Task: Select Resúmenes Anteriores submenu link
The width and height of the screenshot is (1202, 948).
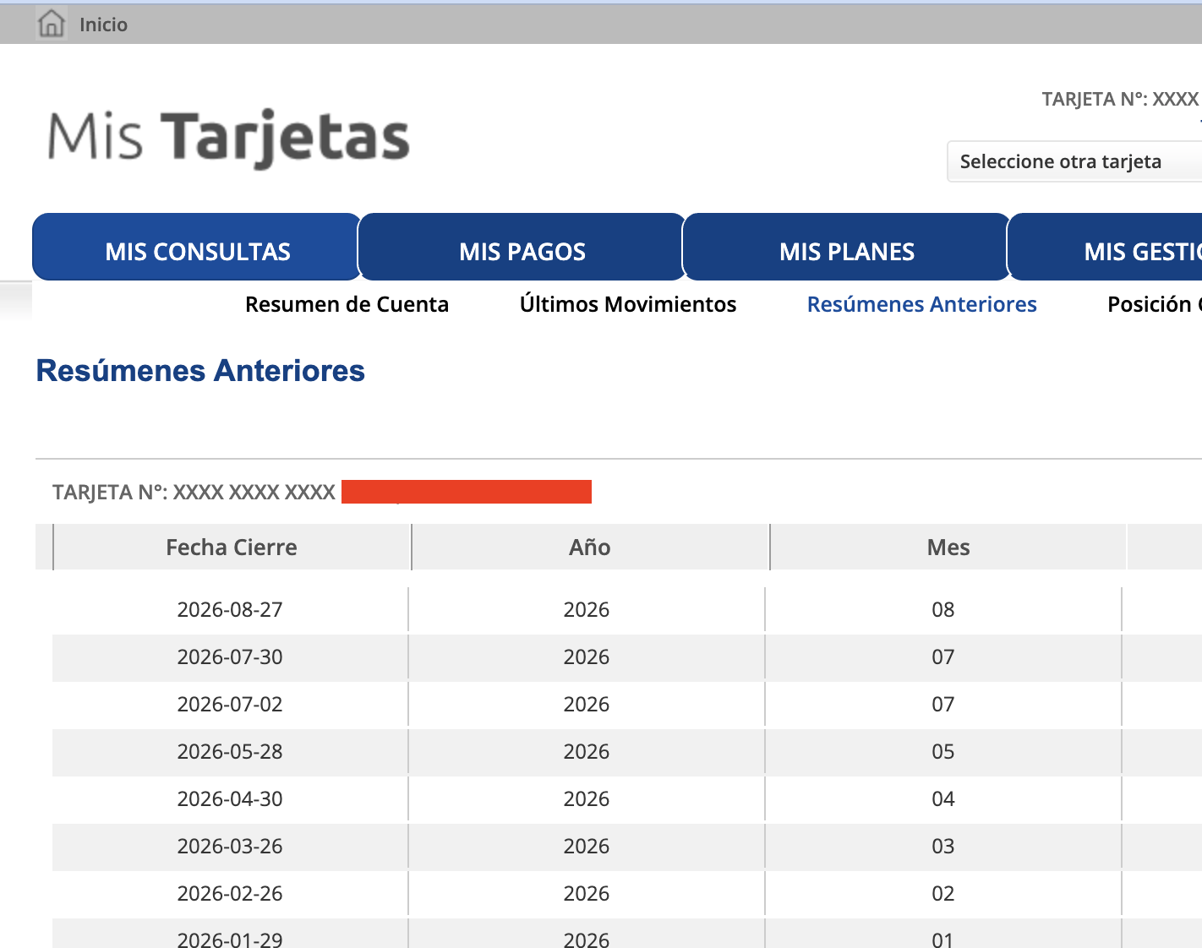Action: pyautogui.click(x=921, y=304)
